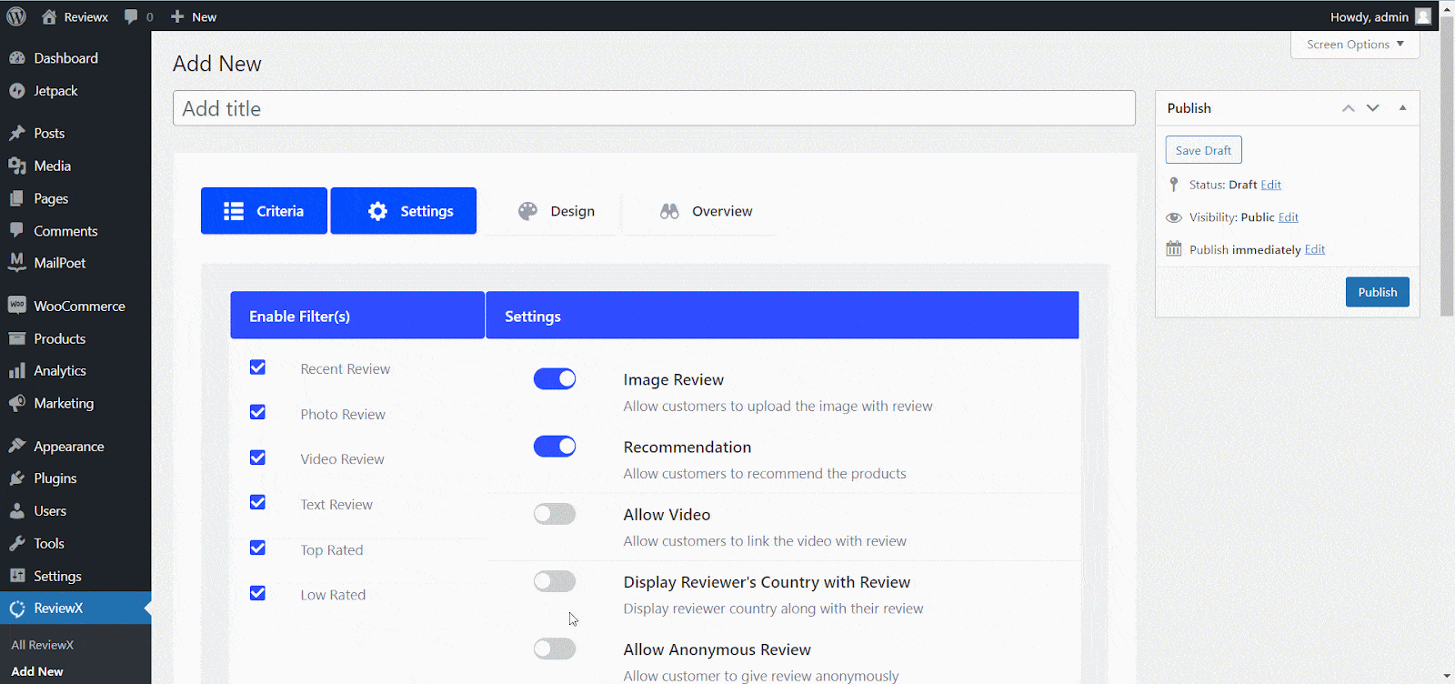Click the Products sidebar icon
1455x684 pixels.
(16, 338)
